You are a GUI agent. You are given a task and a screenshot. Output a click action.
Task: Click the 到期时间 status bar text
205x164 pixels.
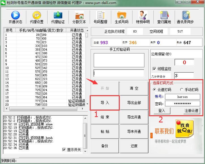9,161
